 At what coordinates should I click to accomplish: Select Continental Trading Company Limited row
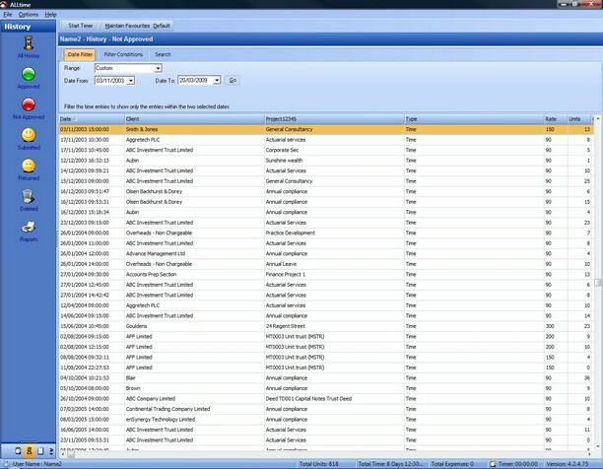pos(326,410)
